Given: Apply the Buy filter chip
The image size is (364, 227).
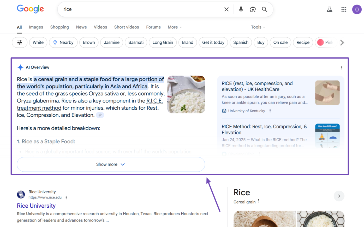Looking at the screenshot, I should 261,42.
